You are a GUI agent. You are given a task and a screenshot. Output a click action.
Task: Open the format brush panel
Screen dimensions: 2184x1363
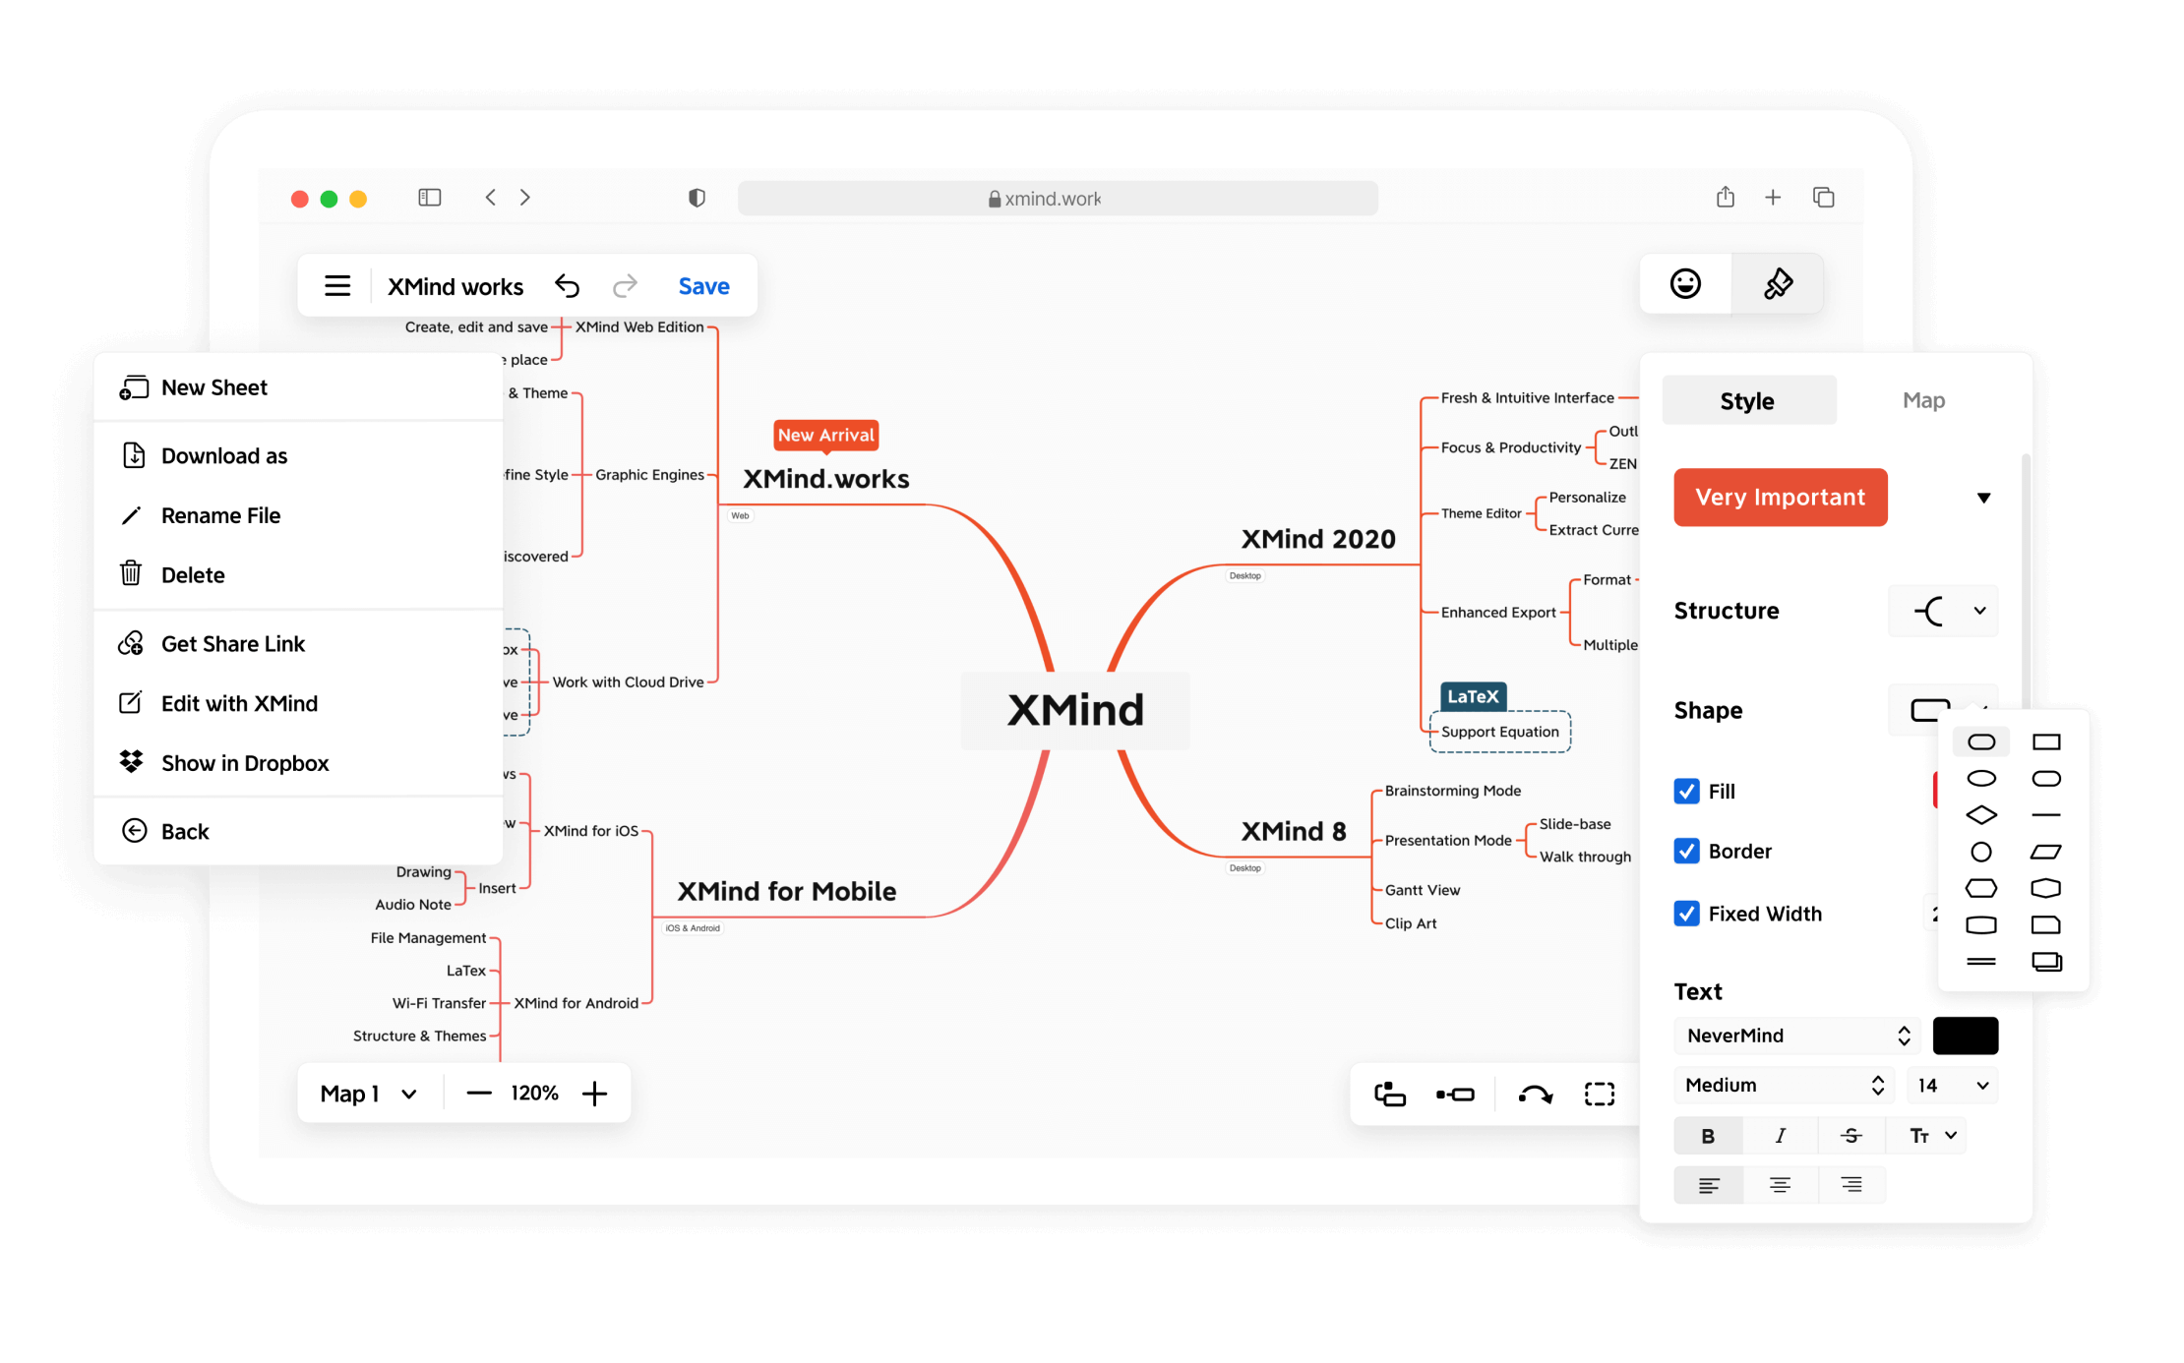pyautogui.click(x=1778, y=284)
